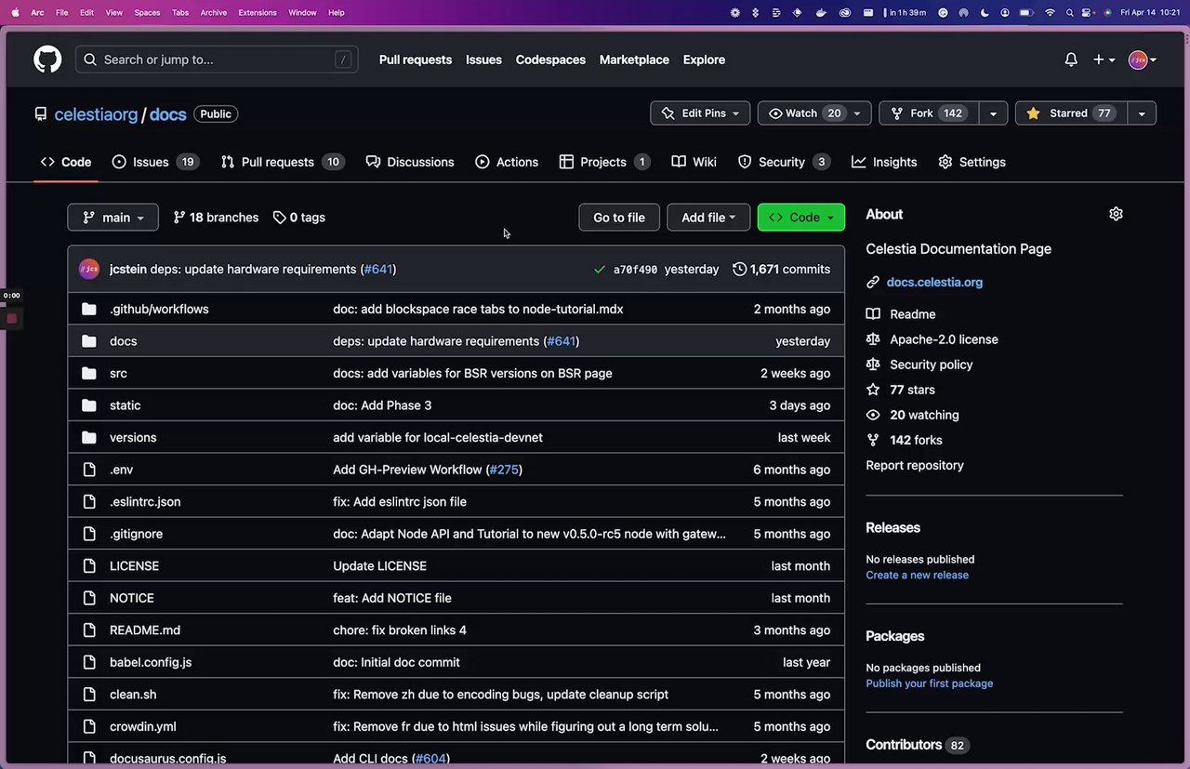The width and height of the screenshot is (1190, 769).
Task: Open the Projects tab
Action: pyautogui.click(x=604, y=162)
